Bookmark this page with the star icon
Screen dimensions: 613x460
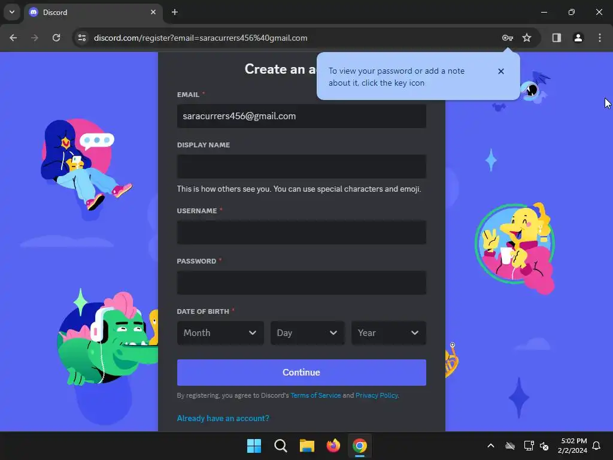[527, 38]
